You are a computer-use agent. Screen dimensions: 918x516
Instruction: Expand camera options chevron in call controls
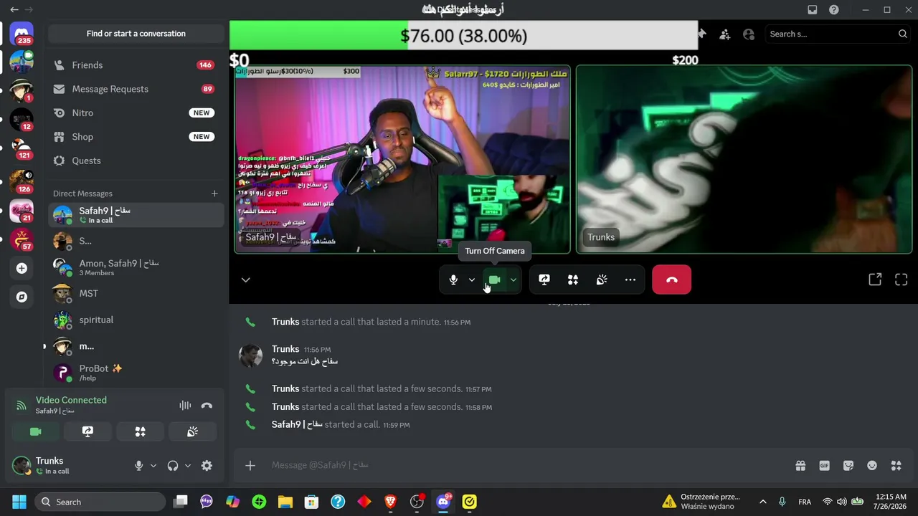(x=514, y=279)
